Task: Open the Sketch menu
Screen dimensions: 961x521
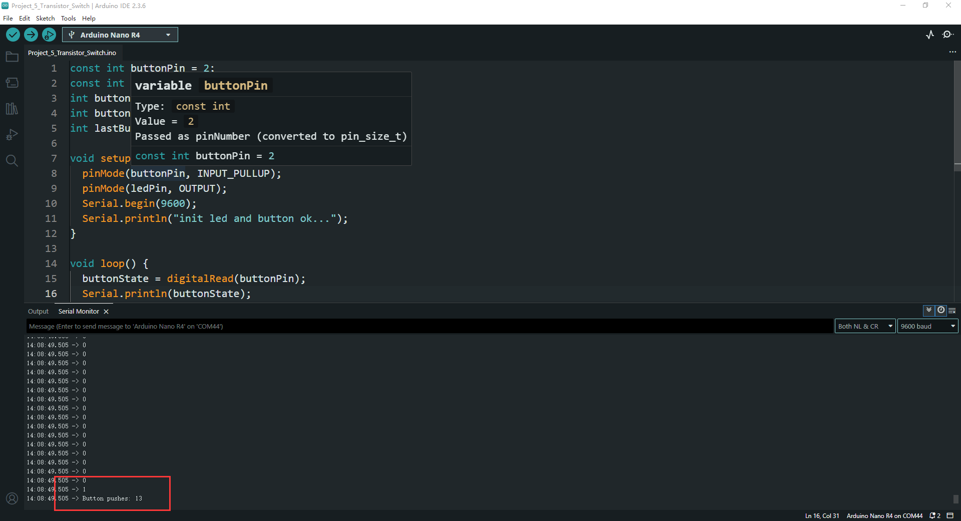Action: pos(45,19)
